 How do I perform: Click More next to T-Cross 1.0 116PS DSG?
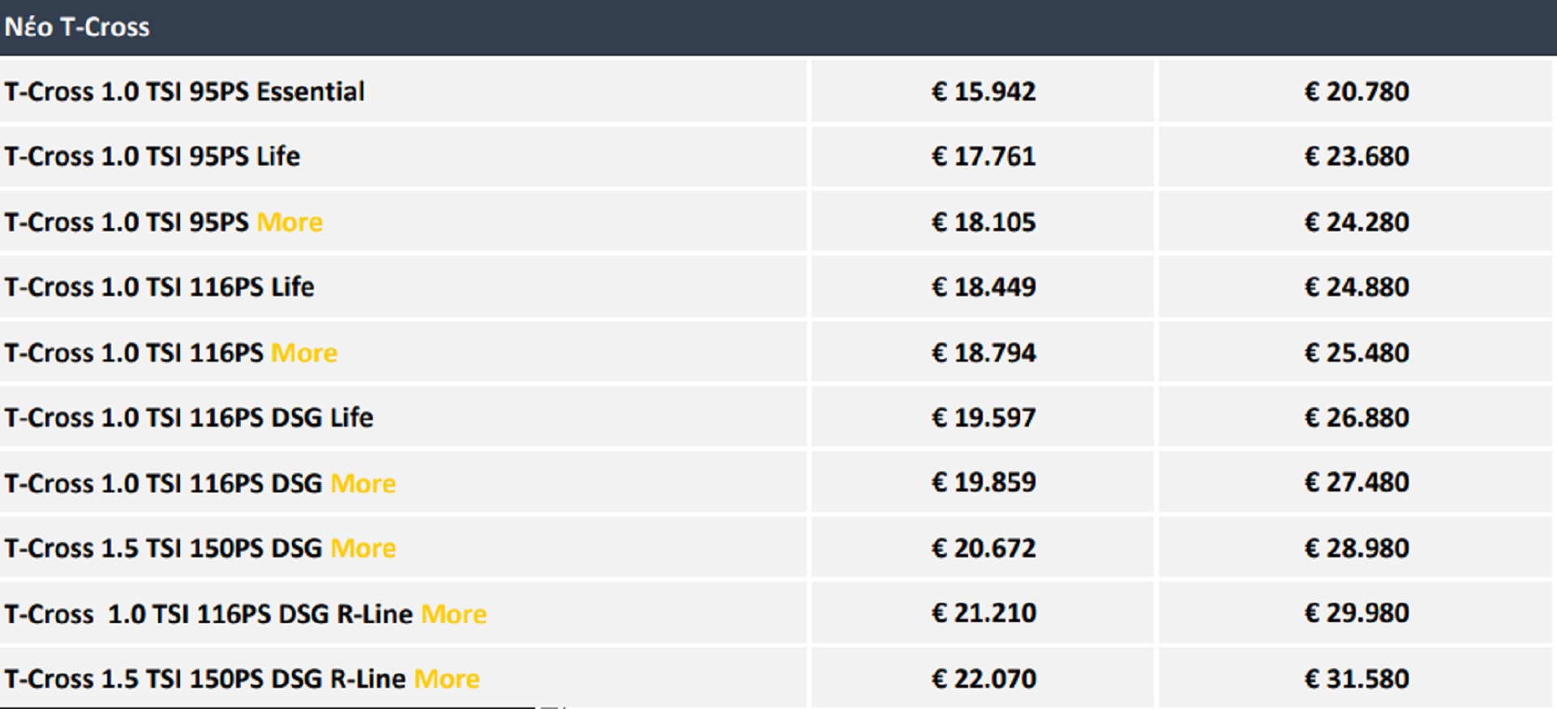(x=363, y=483)
